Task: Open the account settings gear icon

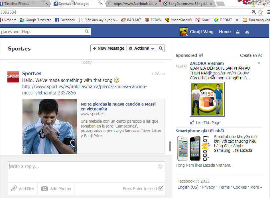Action: click(247, 32)
